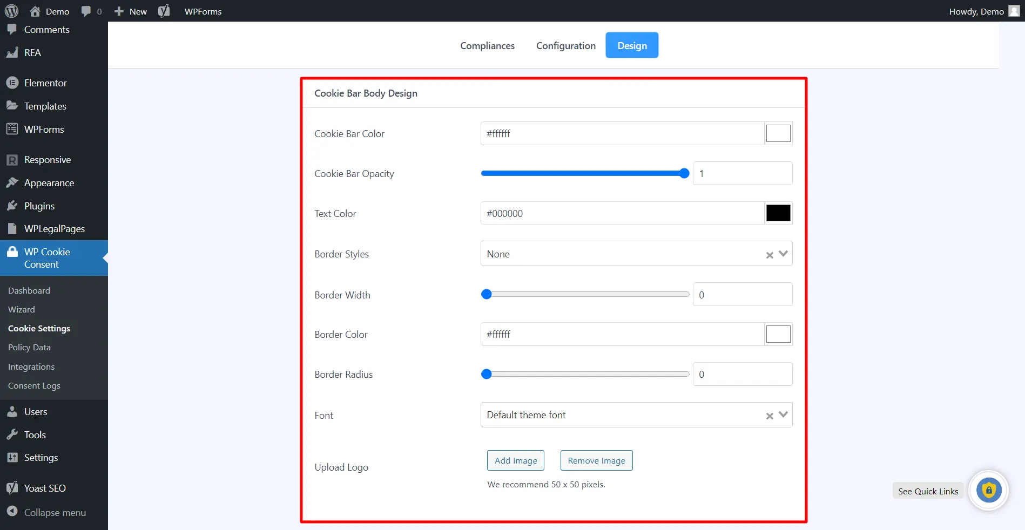Switch to the Compliances tab

point(487,46)
